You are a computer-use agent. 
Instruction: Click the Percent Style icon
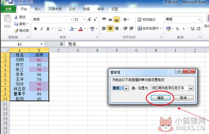coord(177,29)
